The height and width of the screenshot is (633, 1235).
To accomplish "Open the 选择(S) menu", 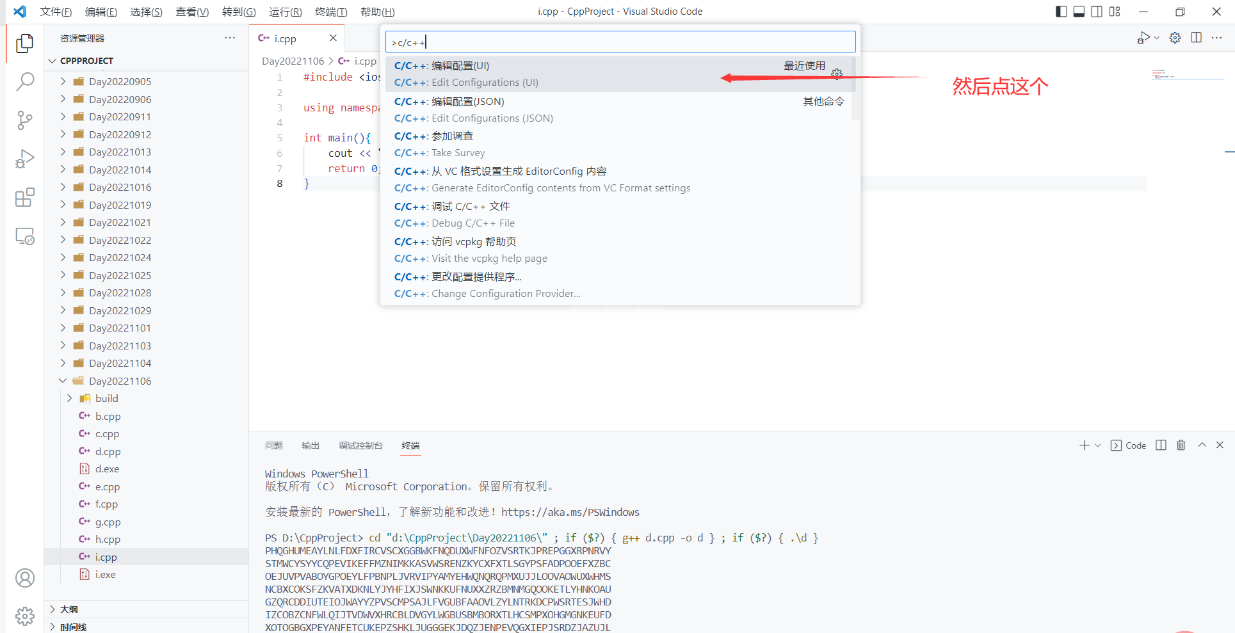I will [146, 12].
